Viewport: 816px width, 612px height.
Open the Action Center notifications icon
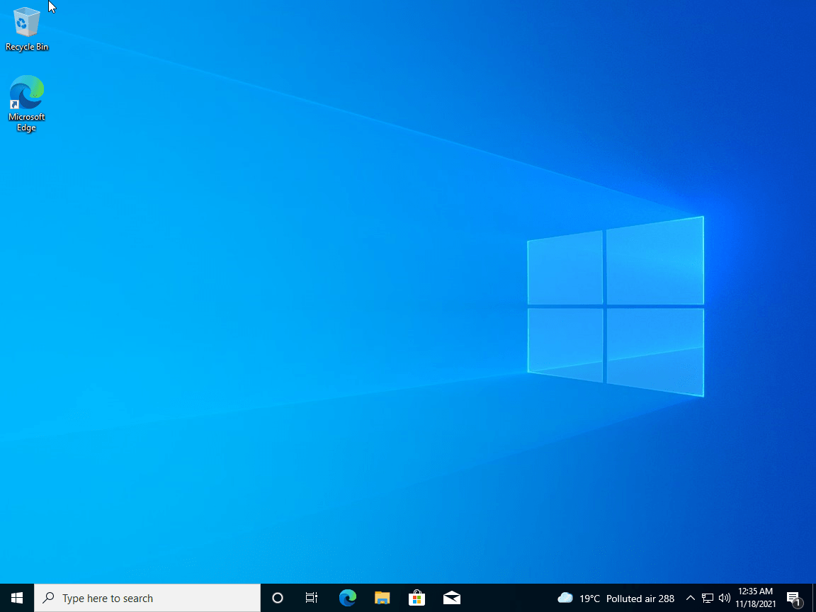pyautogui.click(x=795, y=598)
